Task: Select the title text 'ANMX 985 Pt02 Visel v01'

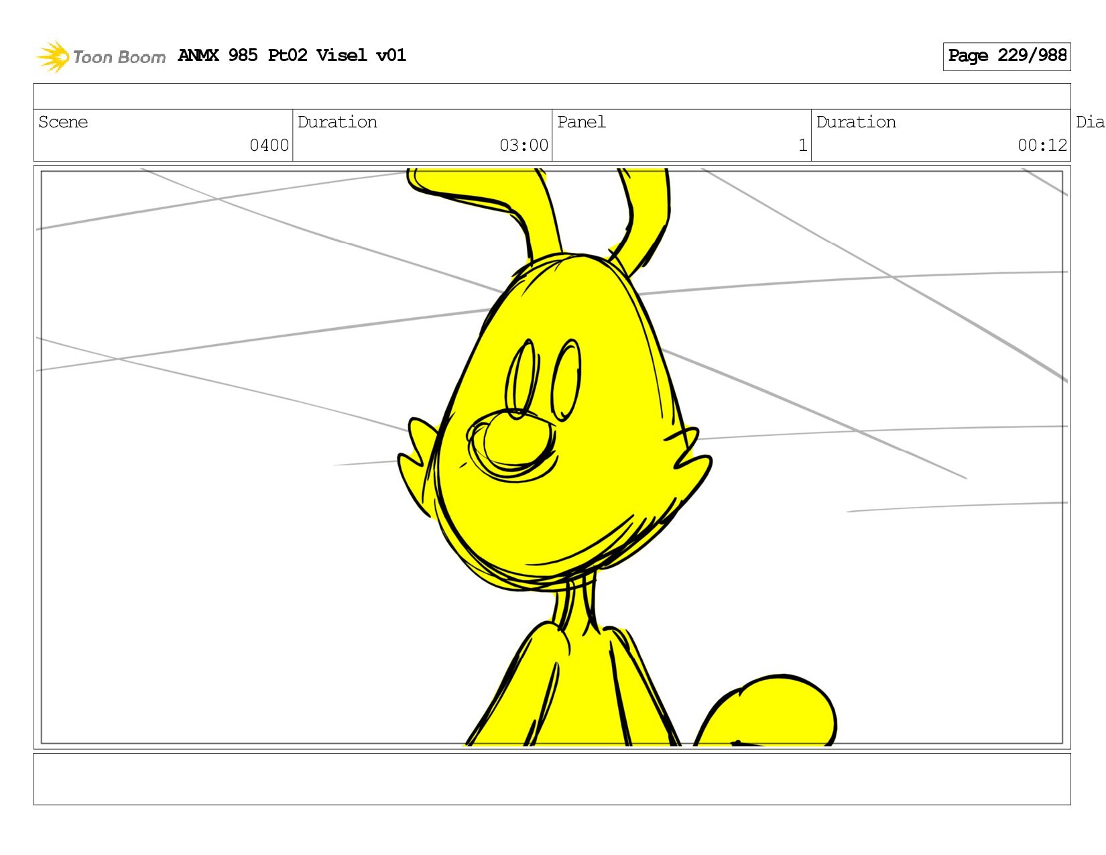Action: (292, 55)
